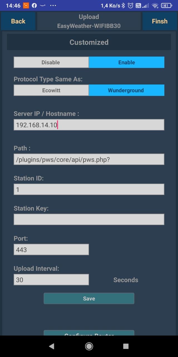Tap the Finsh button
This screenshot has width=178, height=357.
(160, 21)
